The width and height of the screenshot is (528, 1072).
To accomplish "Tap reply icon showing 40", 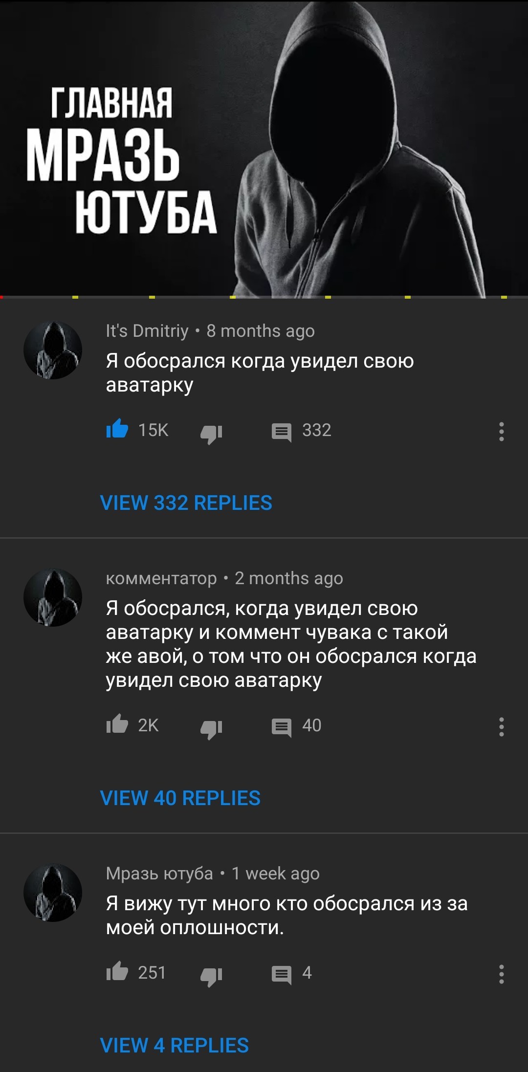I will 282,727.
